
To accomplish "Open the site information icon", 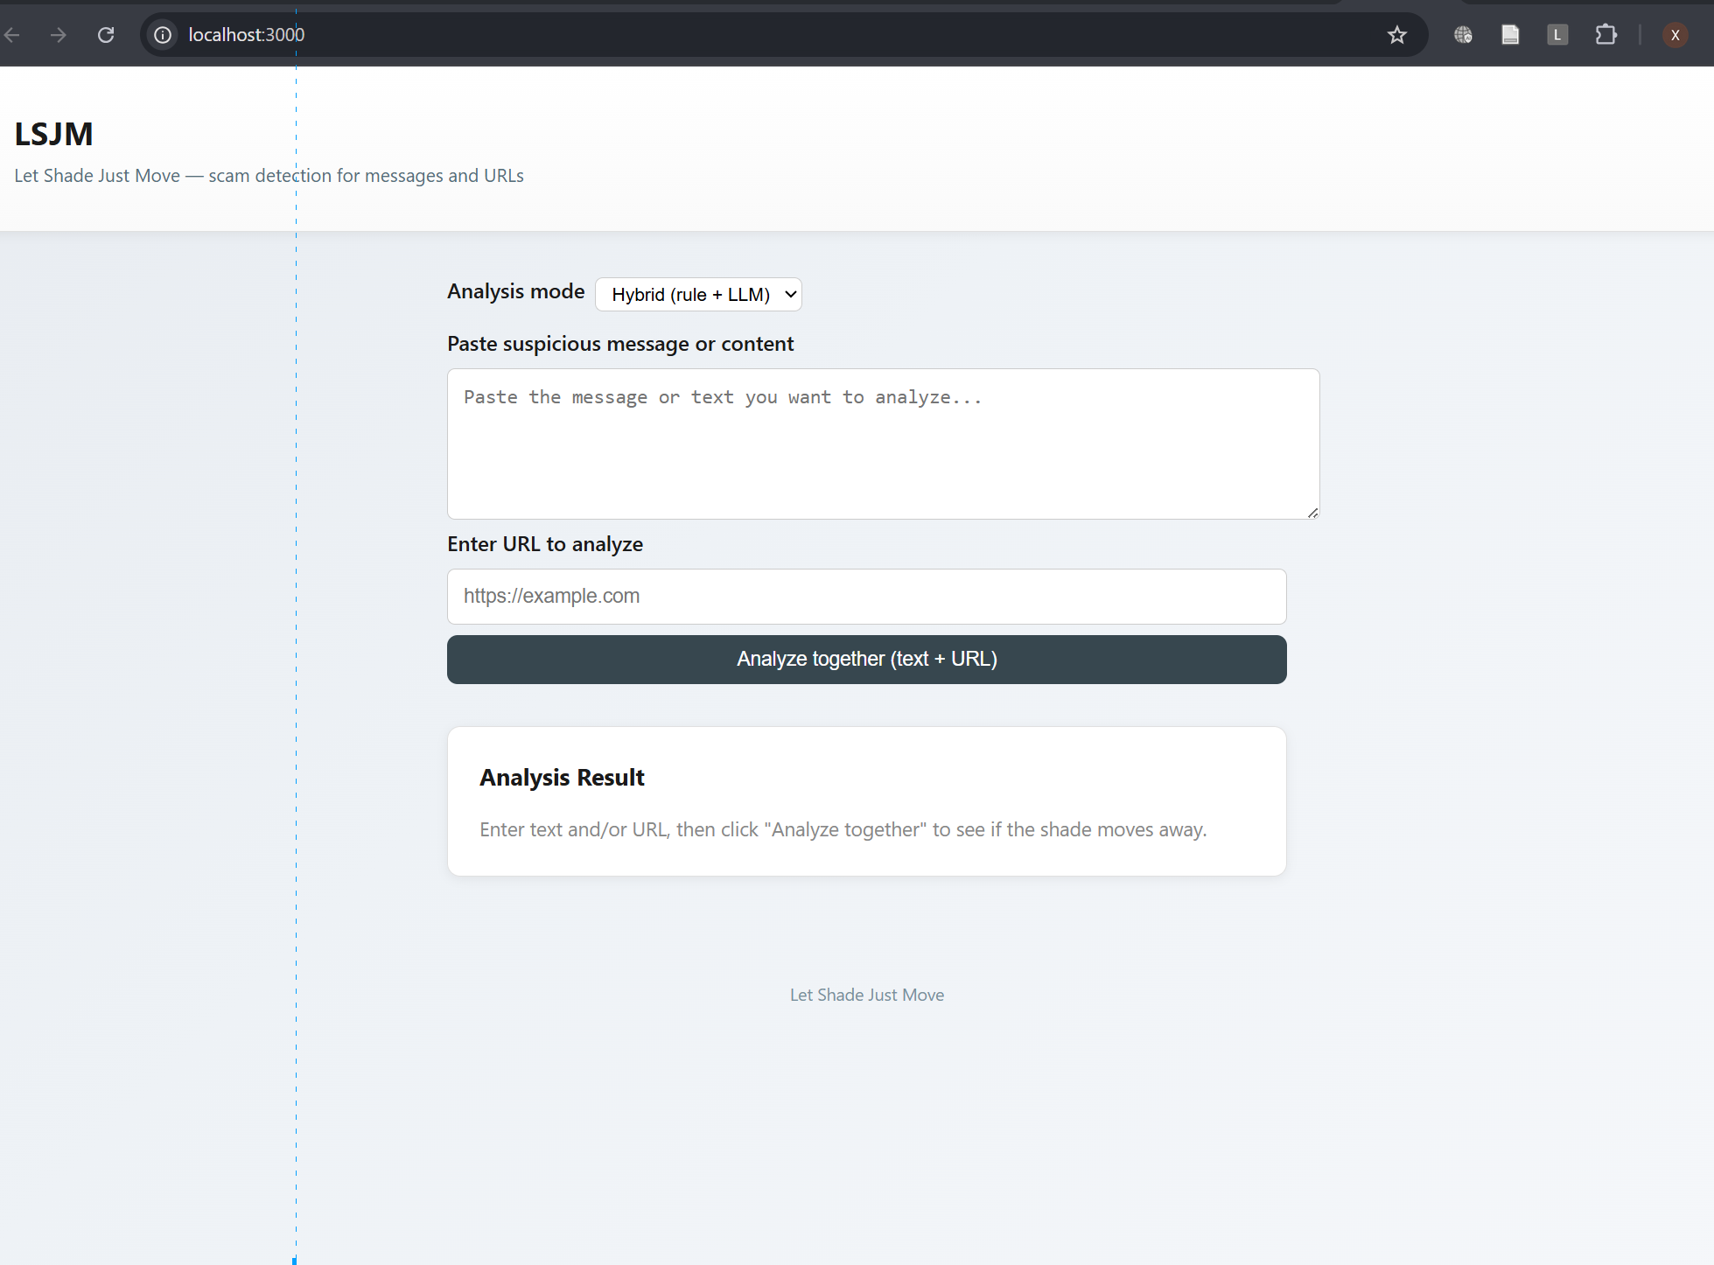I will click(x=163, y=35).
